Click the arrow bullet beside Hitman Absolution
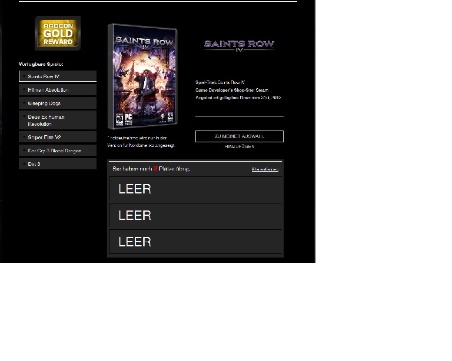Image resolution: width=452 pixels, height=361 pixels. (x=24, y=89)
